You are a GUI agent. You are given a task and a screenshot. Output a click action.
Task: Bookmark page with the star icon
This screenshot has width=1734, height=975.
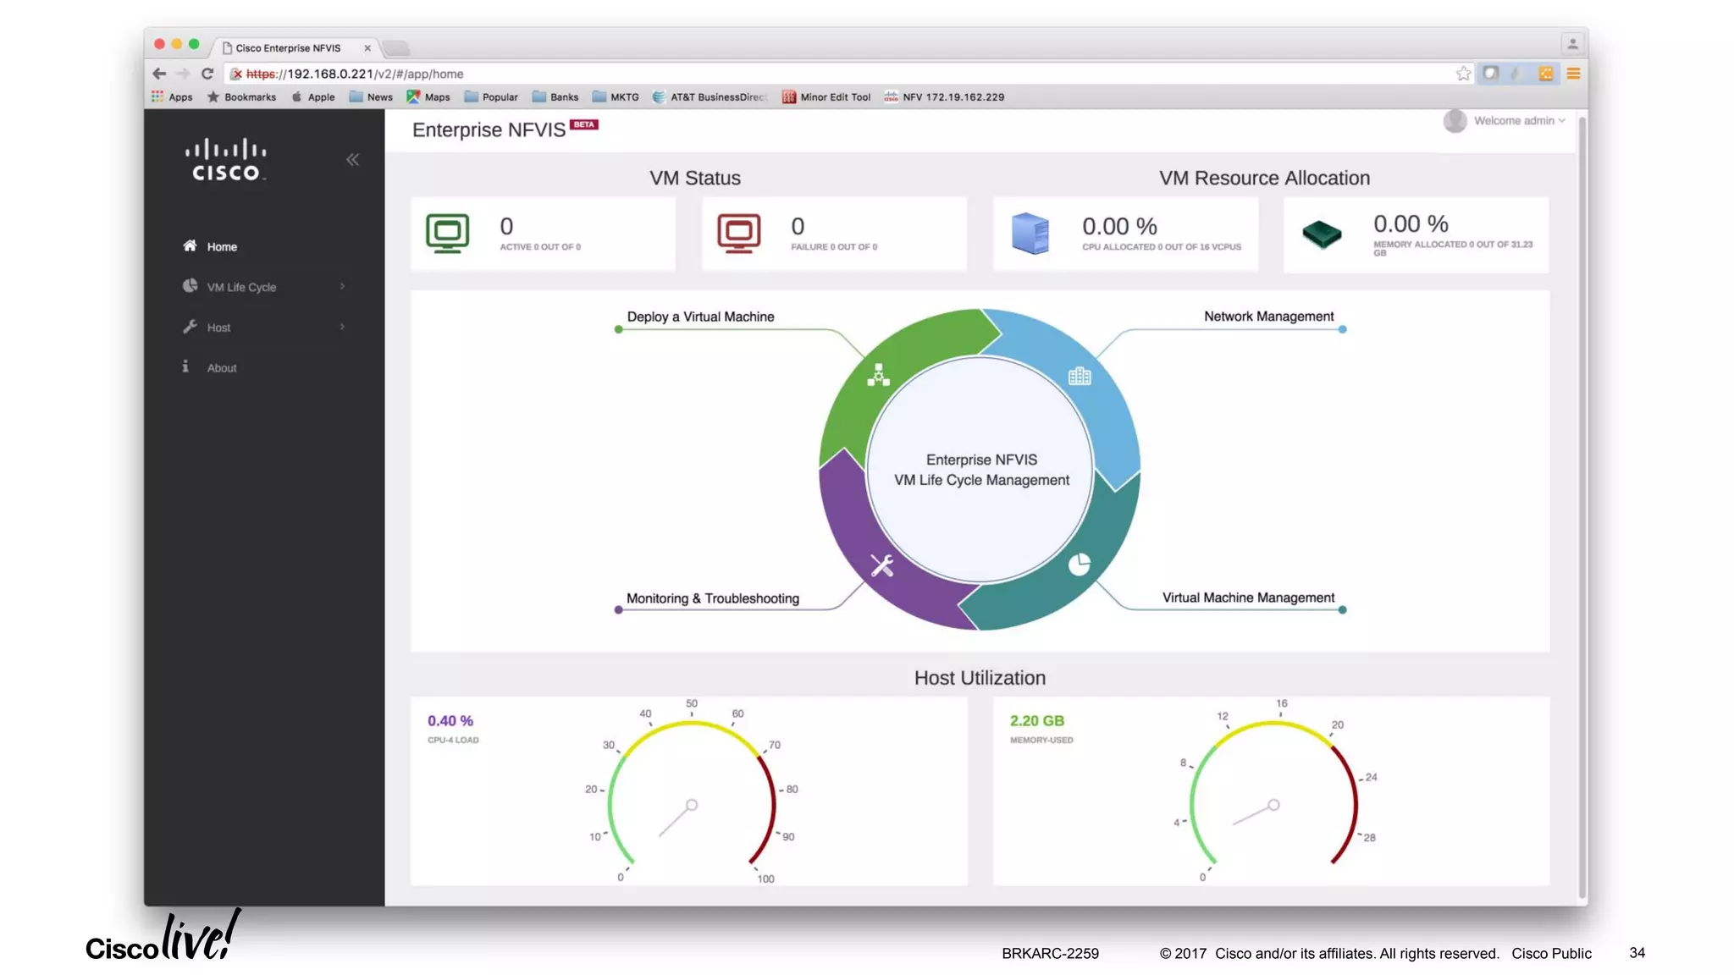pos(1462,74)
